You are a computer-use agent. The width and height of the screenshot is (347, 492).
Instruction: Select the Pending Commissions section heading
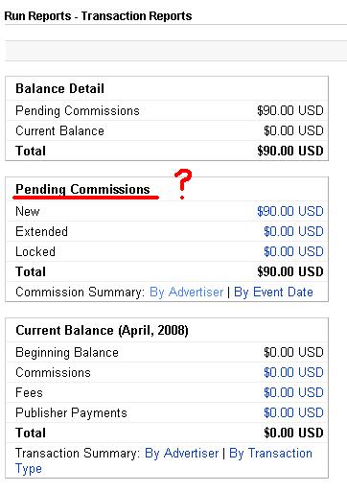tap(82, 189)
